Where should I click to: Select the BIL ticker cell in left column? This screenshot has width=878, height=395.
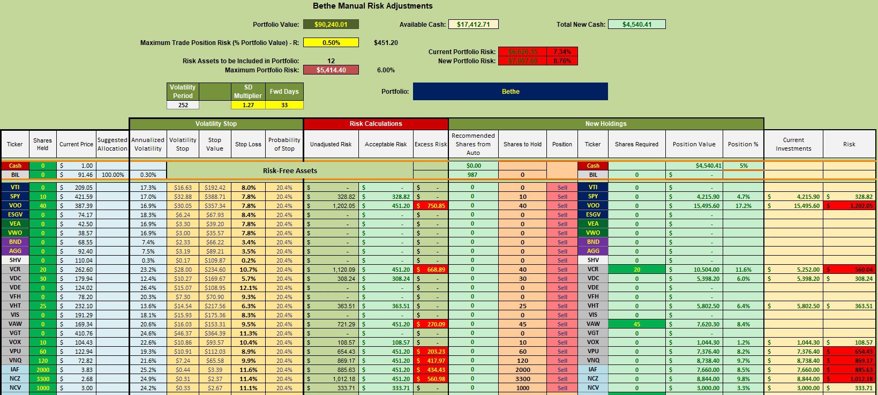pos(15,175)
